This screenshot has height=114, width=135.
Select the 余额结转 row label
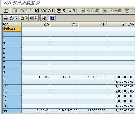point(12,29)
